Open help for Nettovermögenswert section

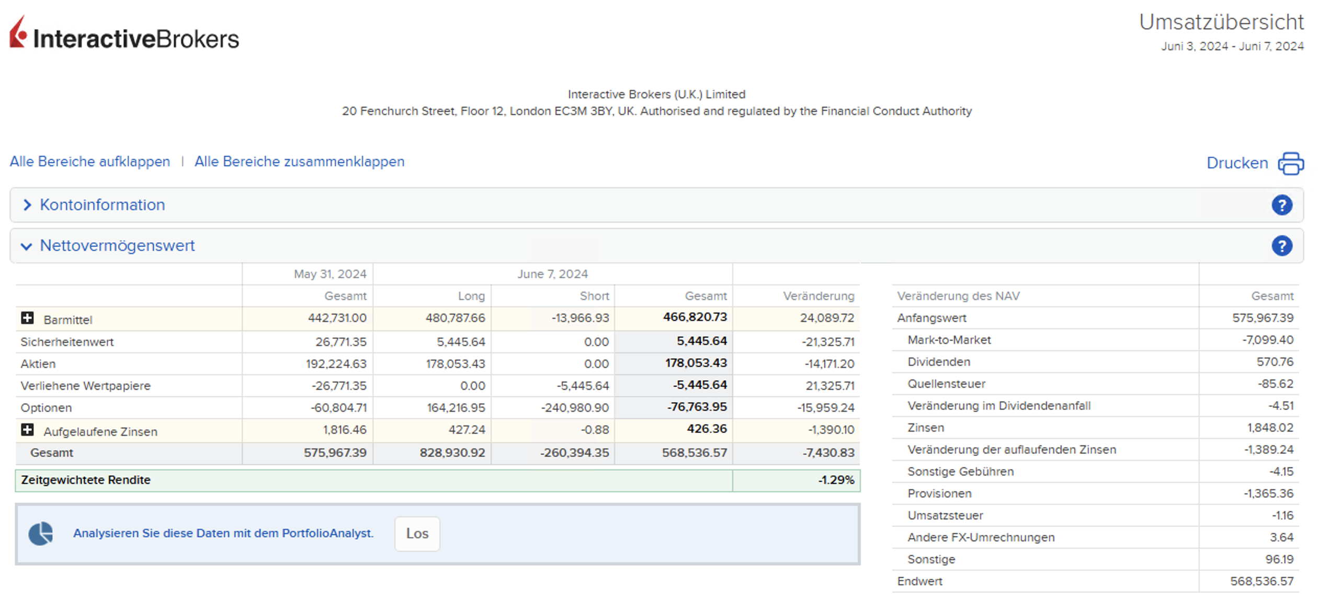pyautogui.click(x=1282, y=246)
